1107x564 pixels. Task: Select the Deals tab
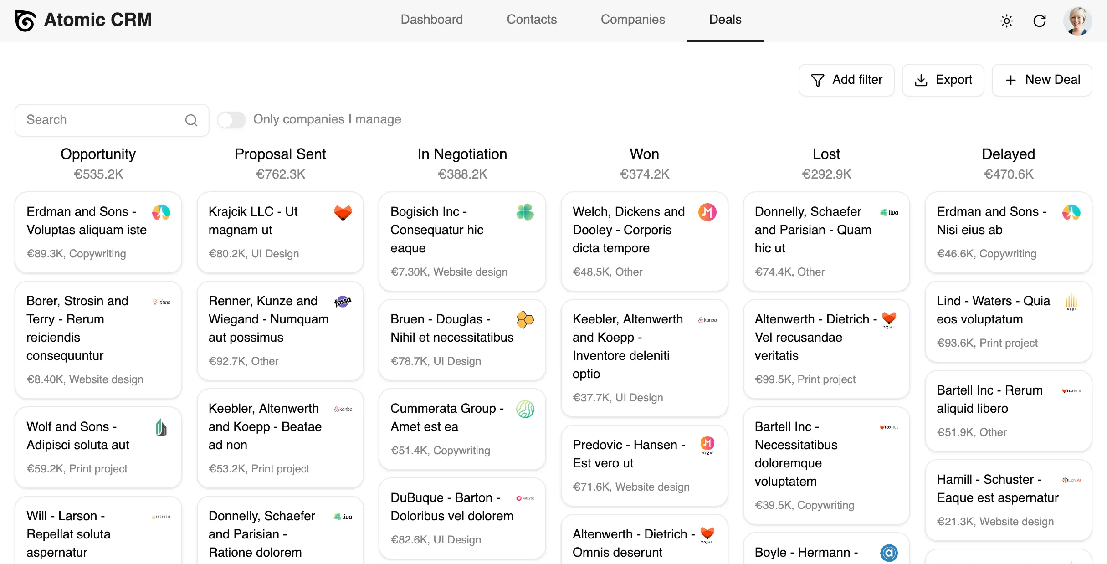point(725,20)
